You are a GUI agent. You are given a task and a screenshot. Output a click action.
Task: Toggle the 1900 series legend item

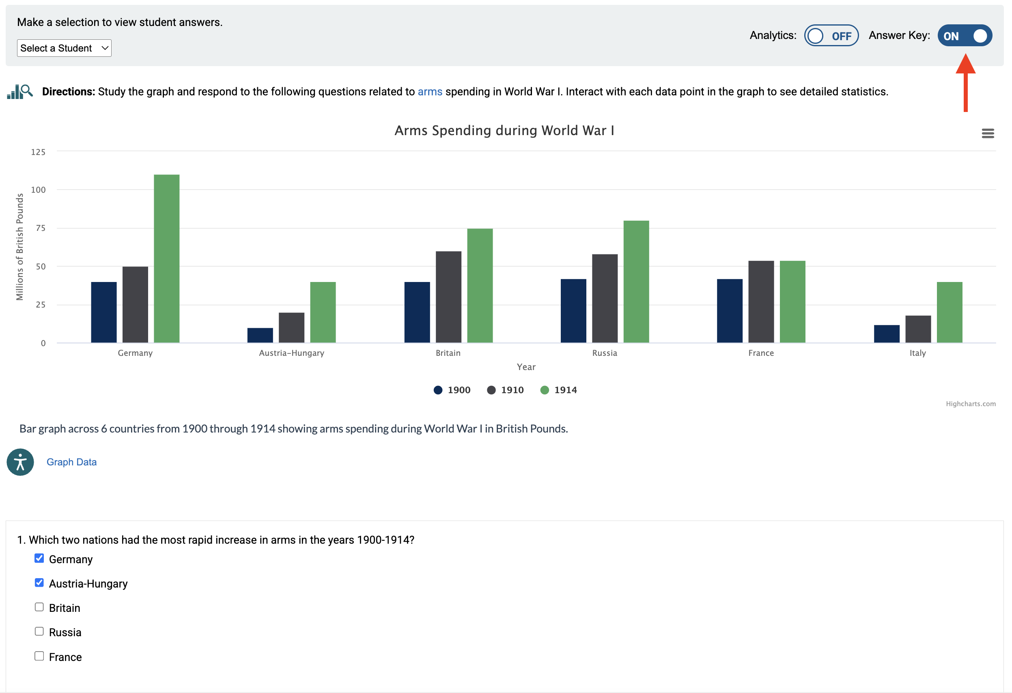(x=452, y=390)
